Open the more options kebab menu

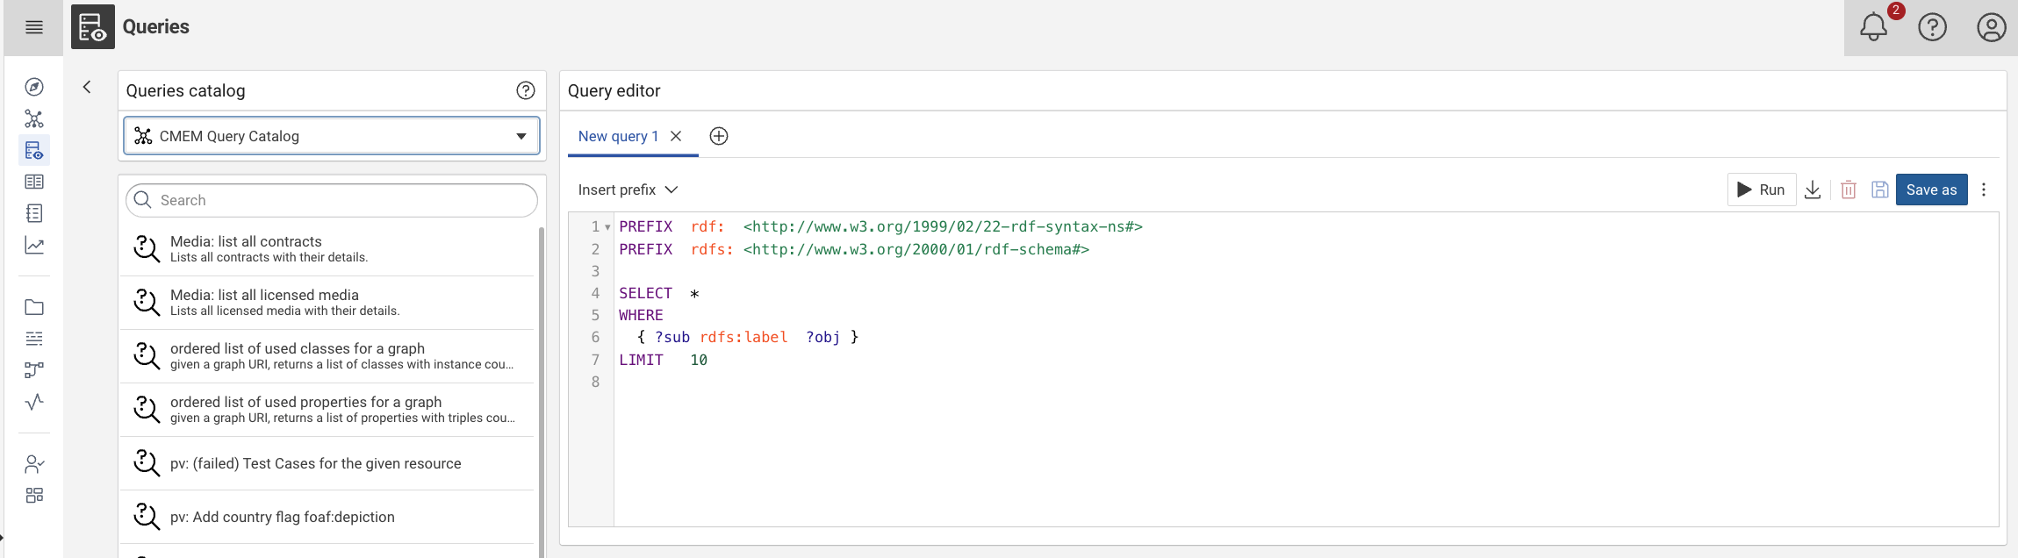(x=1984, y=190)
